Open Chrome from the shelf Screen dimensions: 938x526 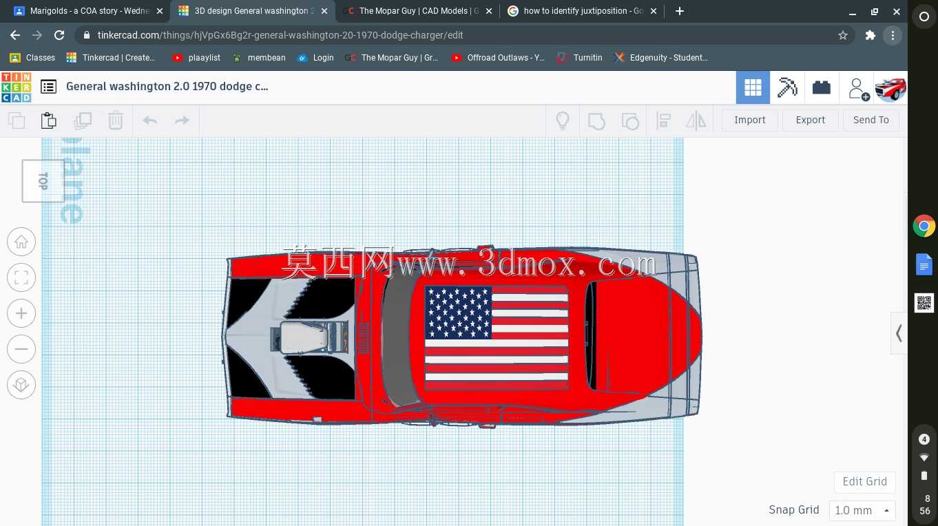click(924, 226)
